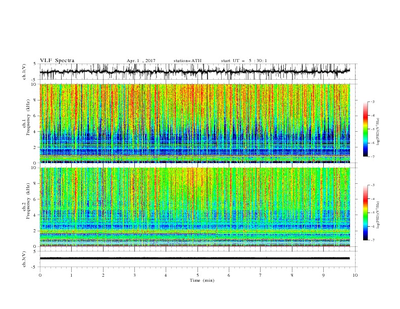The height and width of the screenshot is (309, 400).
Task: Select the ch.2 "Frequency (kHz)" axis label
Action: [x=28, y=201]
